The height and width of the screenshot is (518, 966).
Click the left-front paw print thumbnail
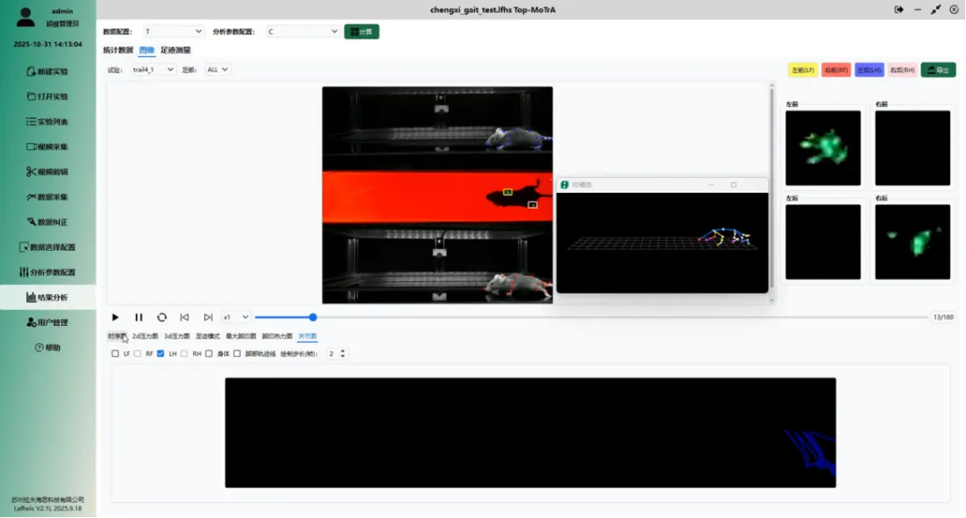click(823, 147)
